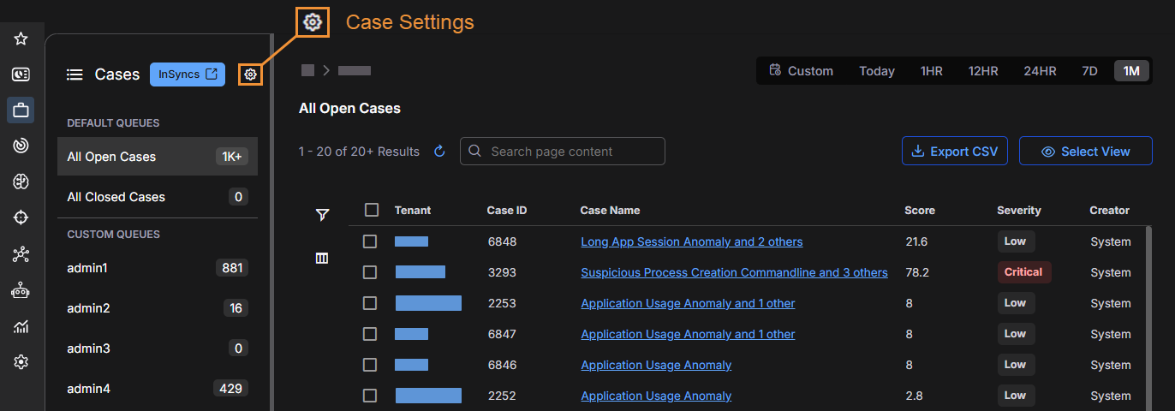Open the Custom date range picker
This screenshot has height=411, width=1175.
[802, 71]
